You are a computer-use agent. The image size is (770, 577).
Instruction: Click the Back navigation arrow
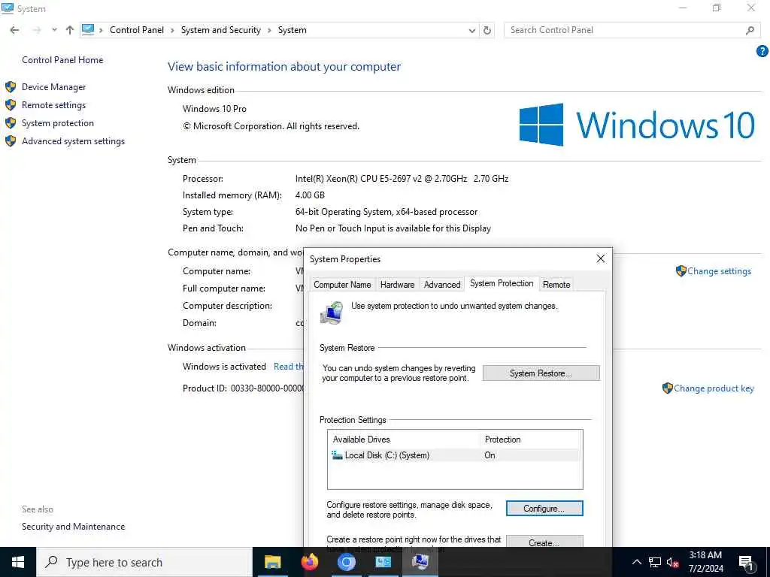point(15,30)
